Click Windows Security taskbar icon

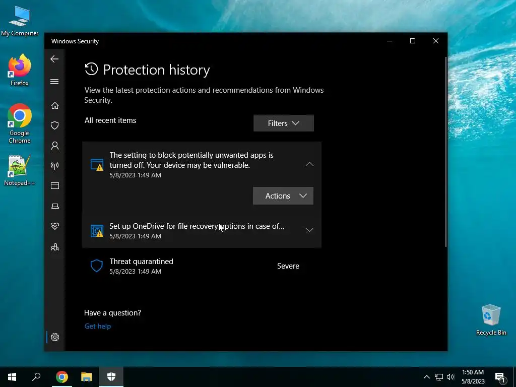click(111, 377)
